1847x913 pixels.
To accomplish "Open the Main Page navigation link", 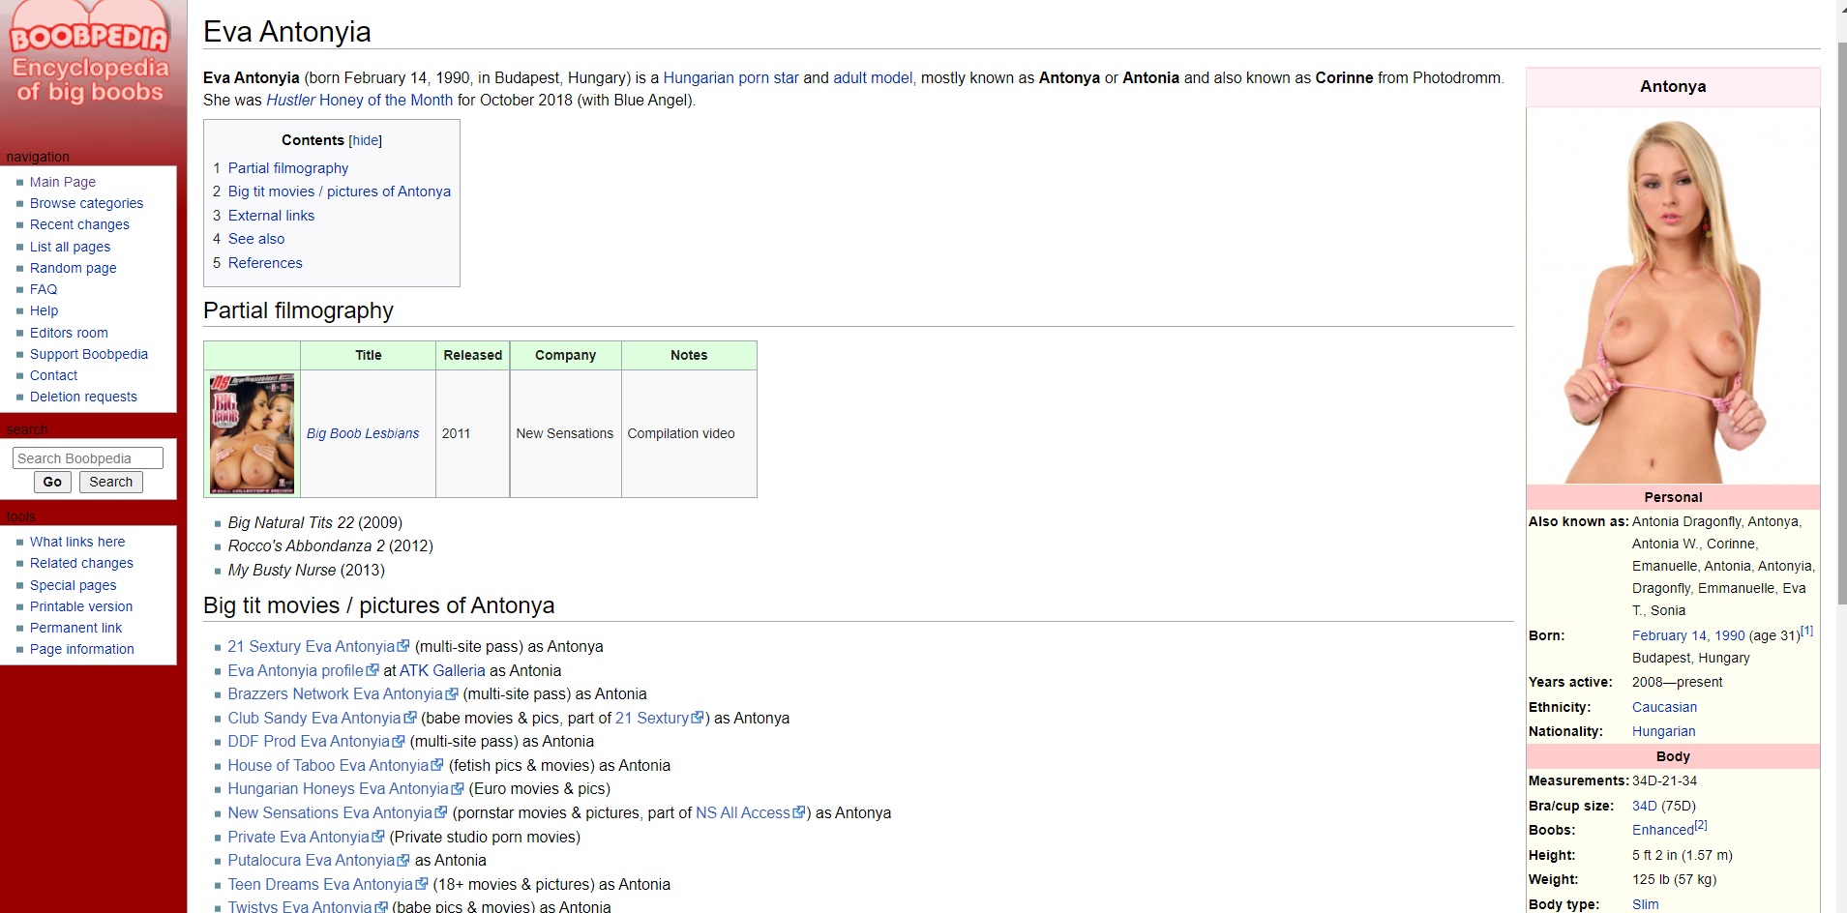I will 63,182.
